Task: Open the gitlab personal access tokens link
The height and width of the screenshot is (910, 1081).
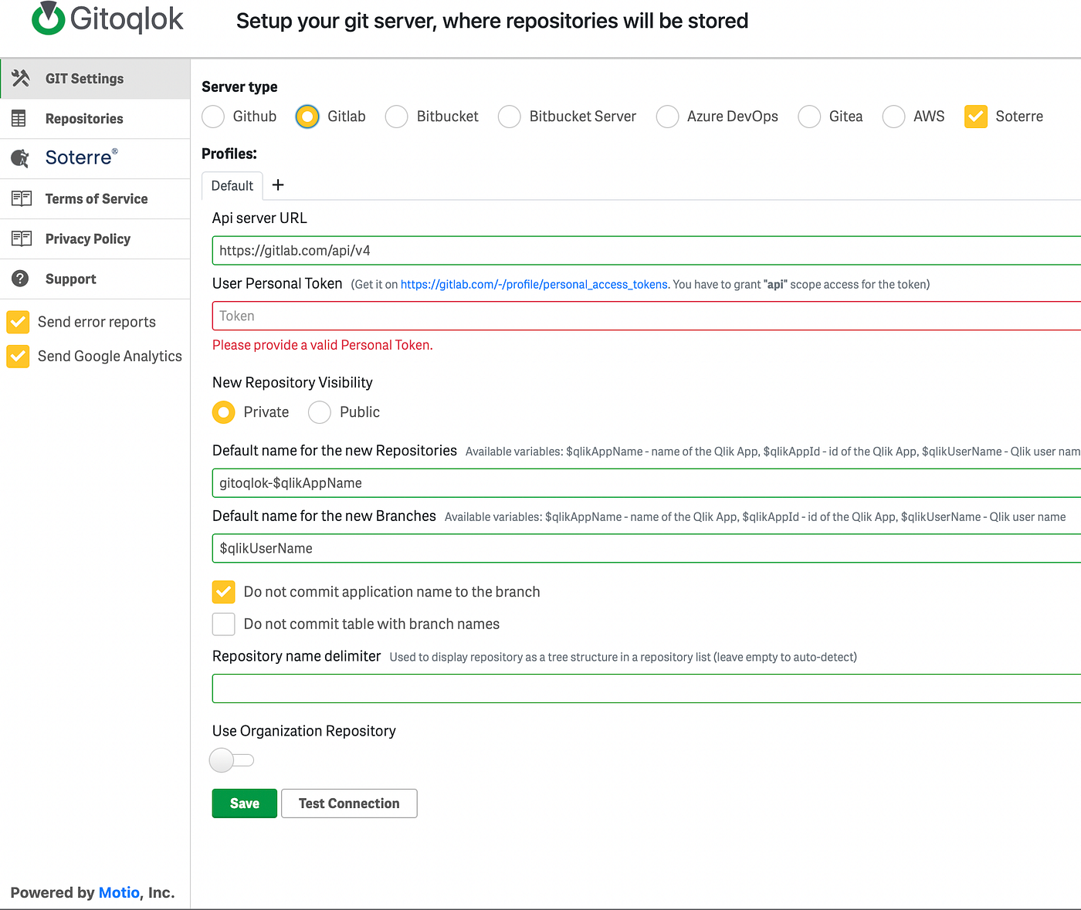Action: pyautogui.click(x=534, y=285)
